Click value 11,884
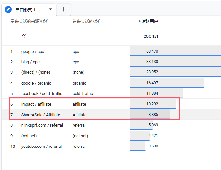221x170 pixels. coord(152,93)
